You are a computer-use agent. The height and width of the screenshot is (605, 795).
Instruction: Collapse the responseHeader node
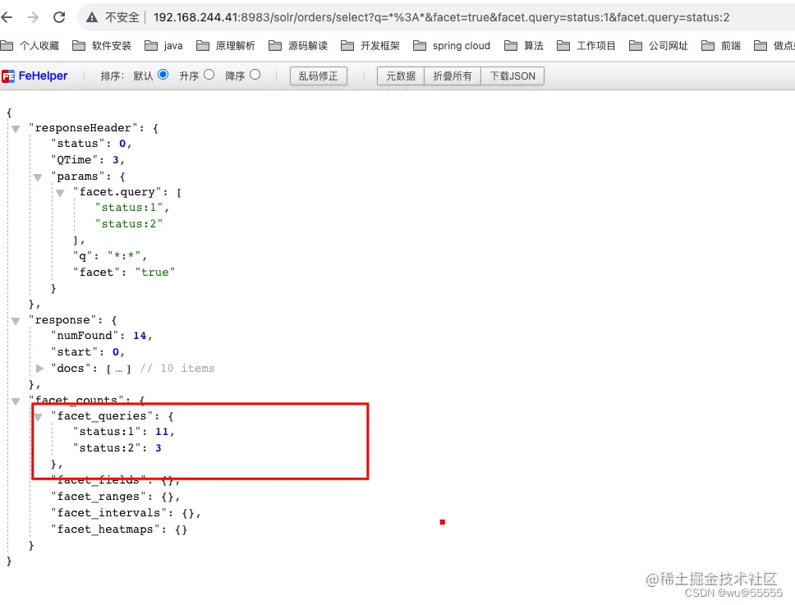pyautogui.click(x=16, y=129)
